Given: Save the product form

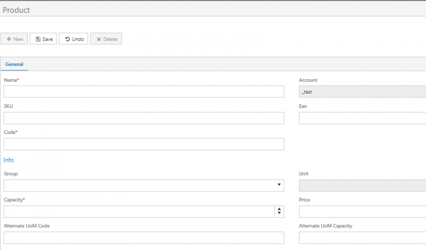Looking at the screenshot, I should click(43, 39).
